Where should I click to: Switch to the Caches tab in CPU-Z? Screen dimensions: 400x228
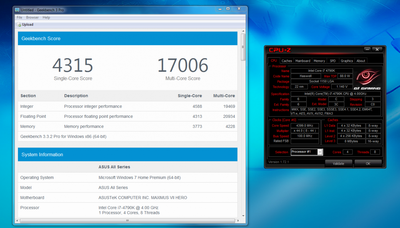tap(287, 61)
